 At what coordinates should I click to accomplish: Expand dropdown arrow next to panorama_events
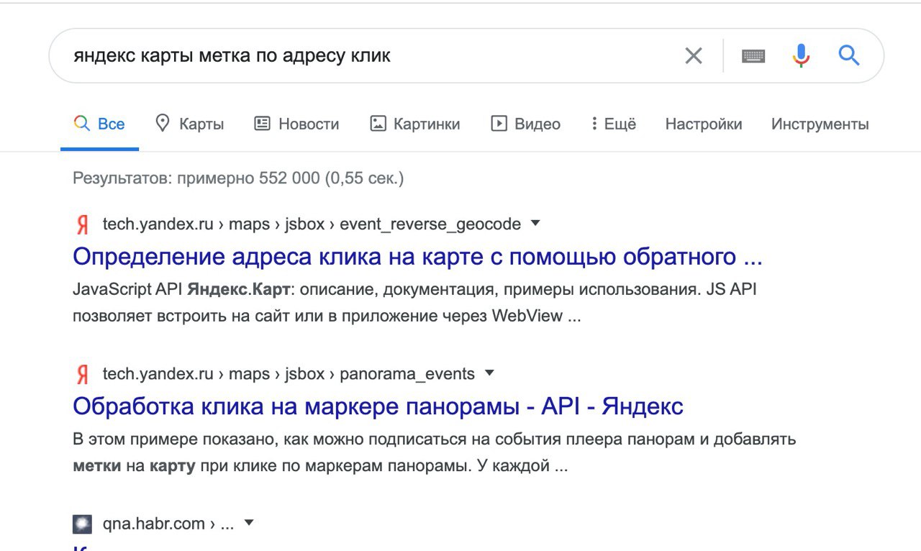[x=489, y=373]
